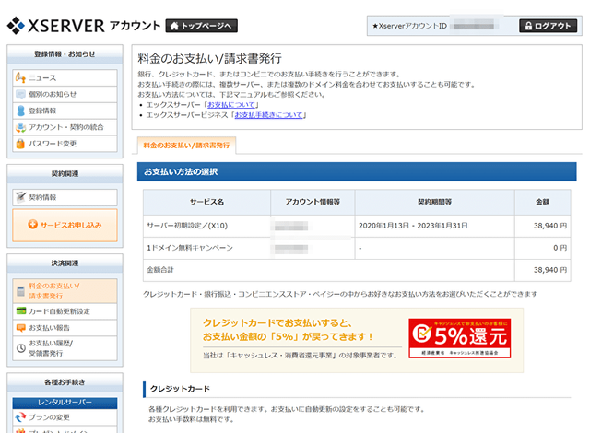Click the users icon for アカウント・契約の統合
The width and height of the screenshot is (590, 433).
pos(20,127)
